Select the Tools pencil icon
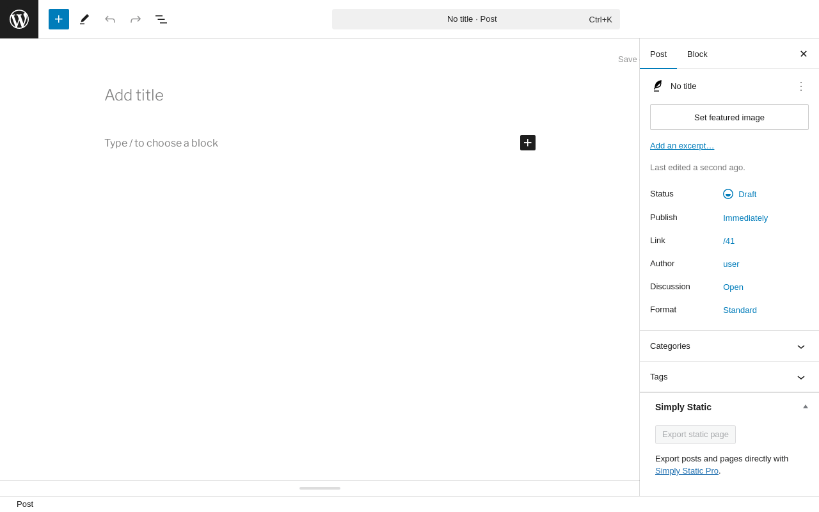Viewport: 819px width, 512px height. click(84, 19)
